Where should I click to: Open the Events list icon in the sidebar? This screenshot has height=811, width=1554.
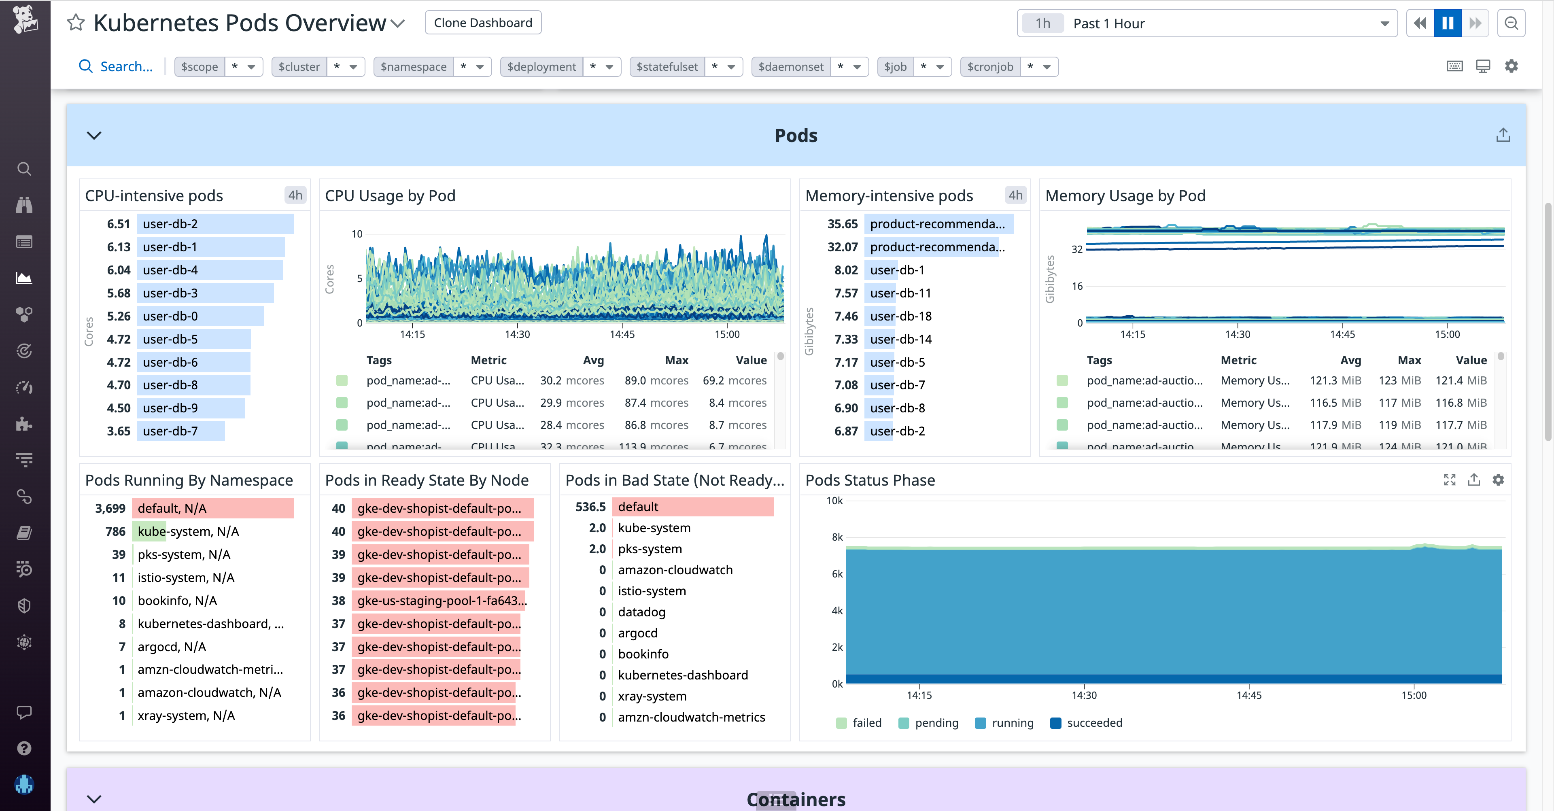point(24,241)
